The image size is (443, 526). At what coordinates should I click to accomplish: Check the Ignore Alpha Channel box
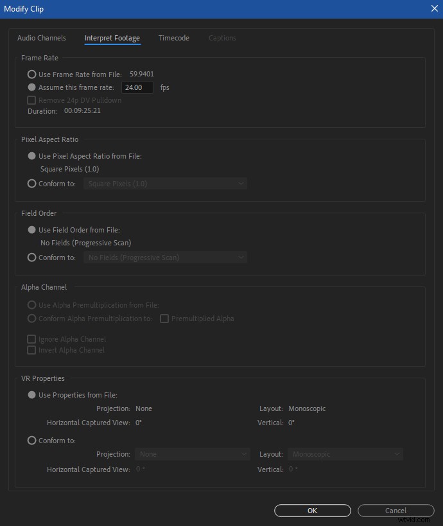pos(31,338)
